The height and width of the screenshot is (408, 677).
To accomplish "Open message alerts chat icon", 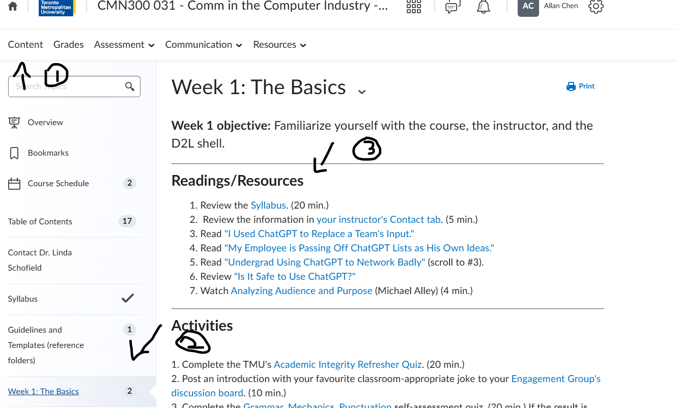I will [x=452, y=7].
